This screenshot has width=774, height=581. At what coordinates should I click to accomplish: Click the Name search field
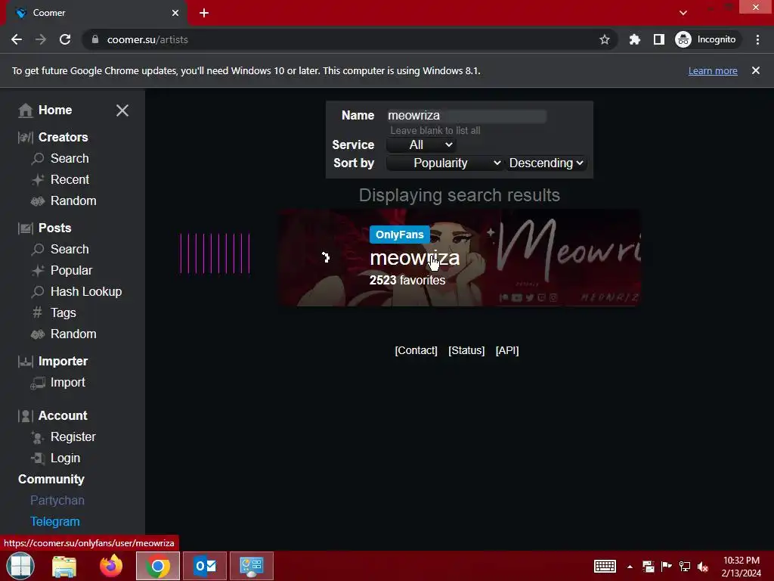[466, 116]
